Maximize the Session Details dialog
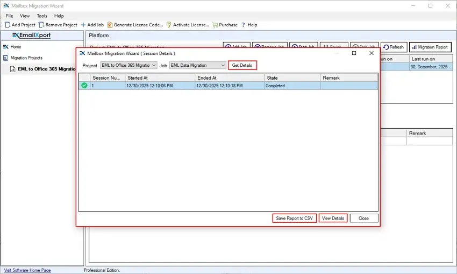This screenshot has height=274, width=457. 354,53
